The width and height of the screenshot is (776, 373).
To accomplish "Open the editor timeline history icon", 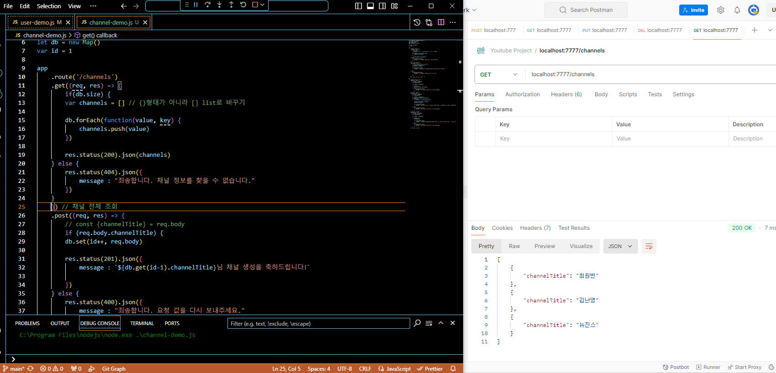I will click(x=417, y=22).
